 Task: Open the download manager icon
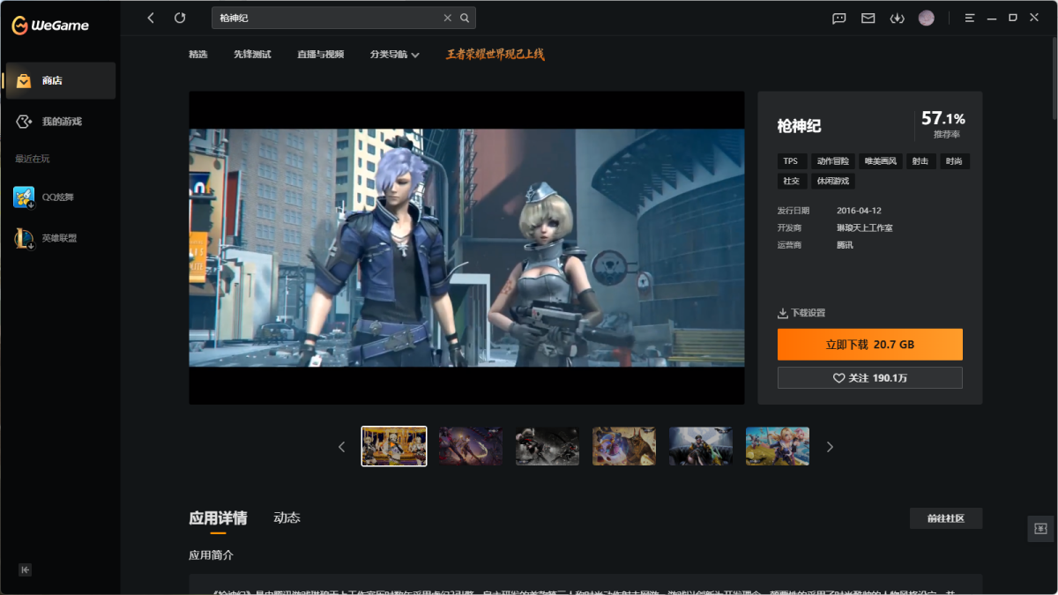(897, 18)
